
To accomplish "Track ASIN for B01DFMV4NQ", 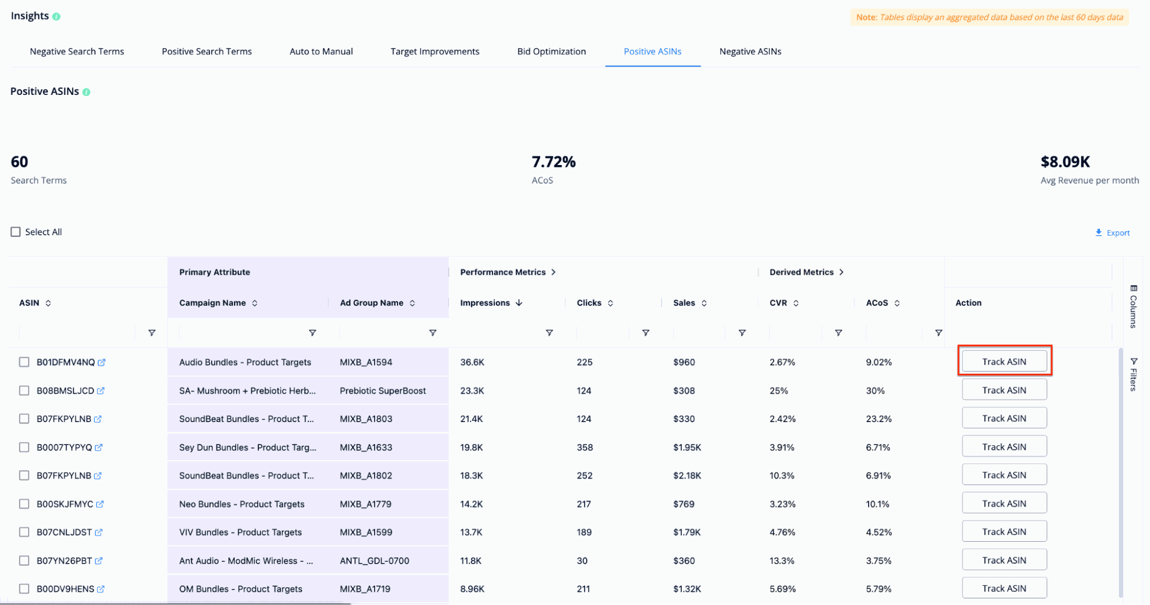I will click(1004, 362).
